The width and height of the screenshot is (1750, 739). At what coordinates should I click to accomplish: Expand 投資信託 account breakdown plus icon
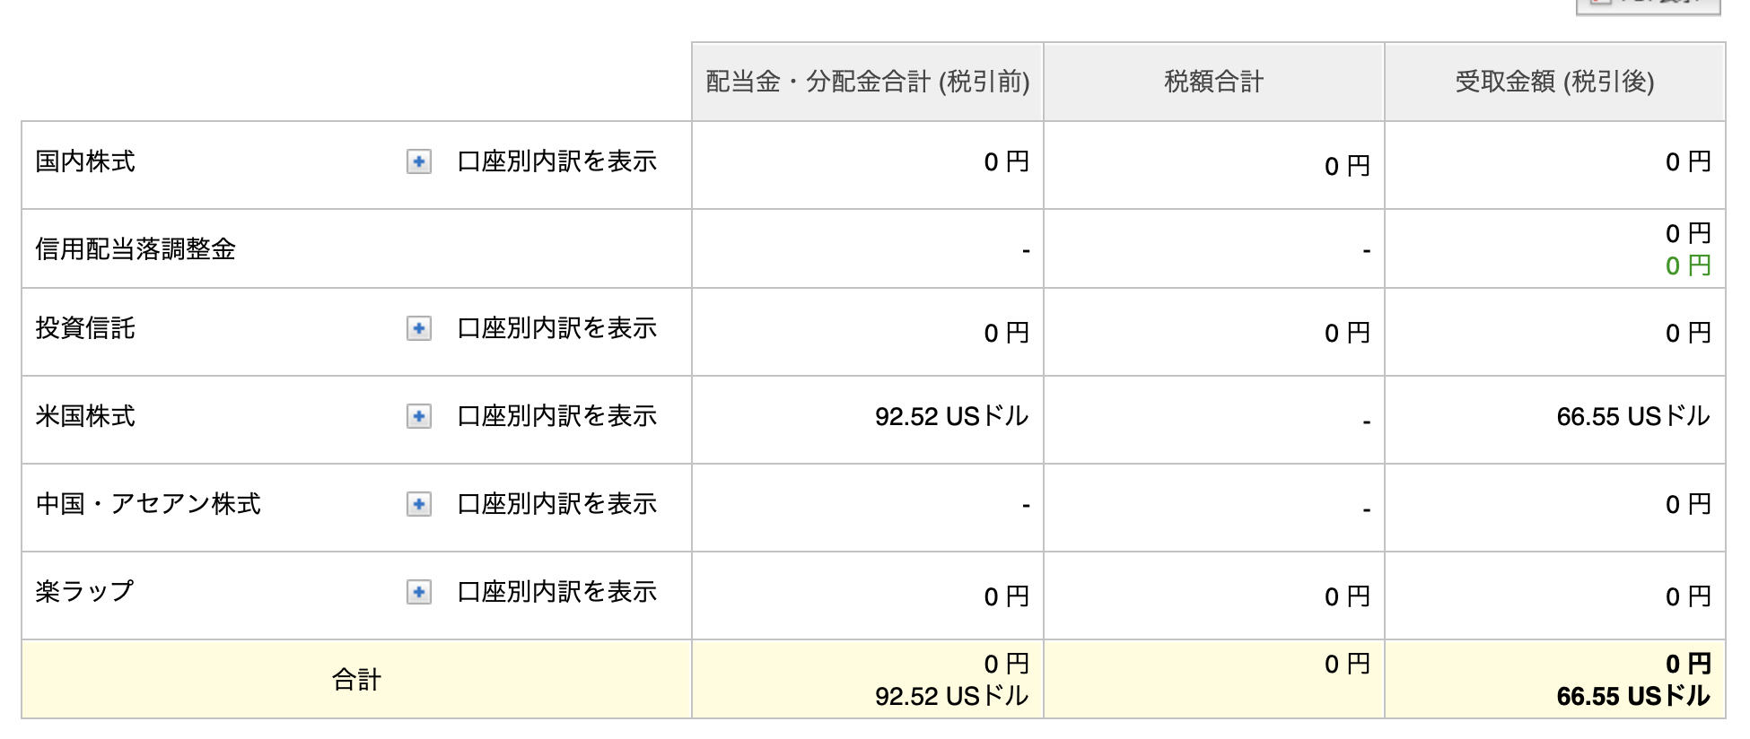pyautogui.click(x=418, y=328)
